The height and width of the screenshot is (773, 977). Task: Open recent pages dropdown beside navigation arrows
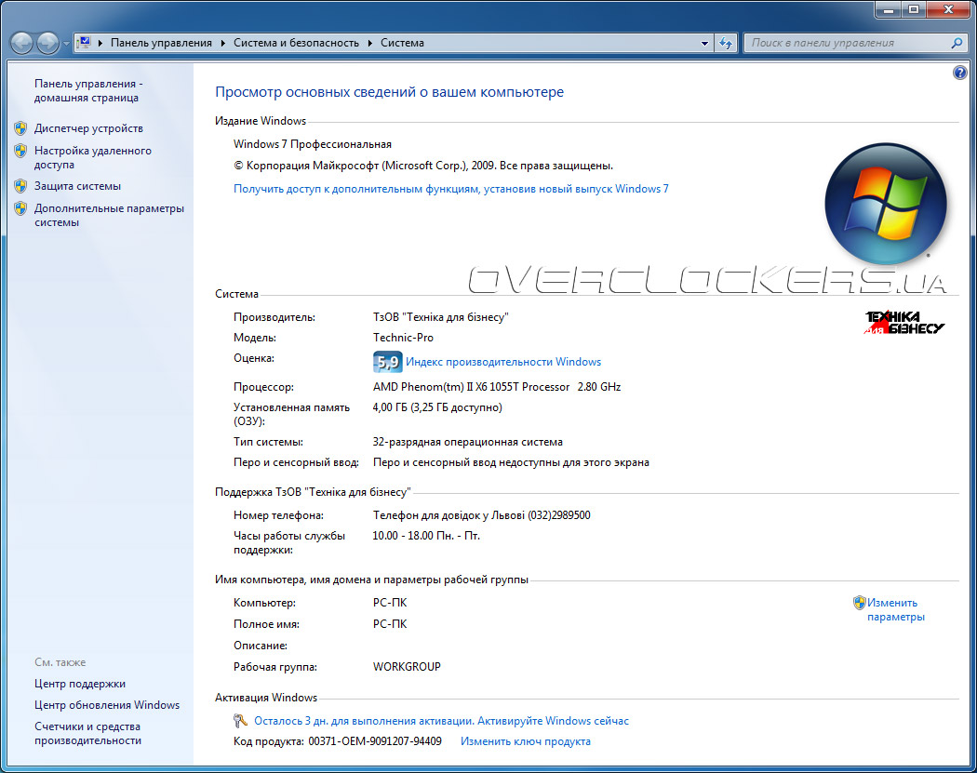click(66, 44)
